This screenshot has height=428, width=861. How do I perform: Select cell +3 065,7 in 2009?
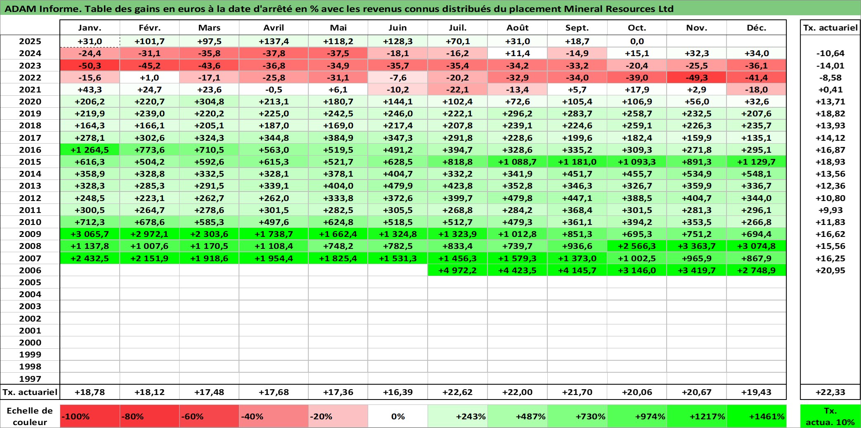click(90, 234)
